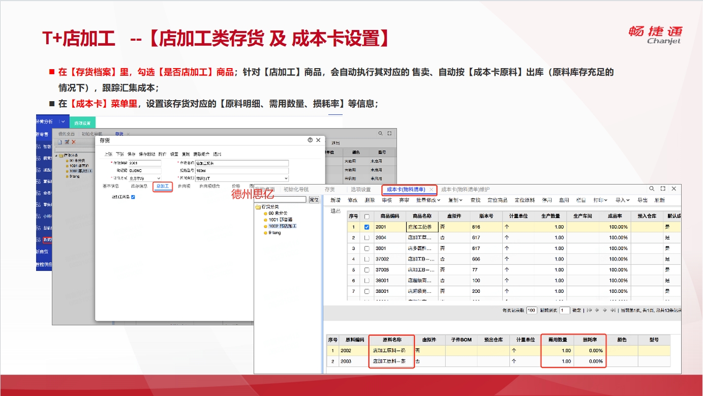Screen dimensions: 703x396
Task: Click 定位商品 button in toolbar
Action: 497,200
